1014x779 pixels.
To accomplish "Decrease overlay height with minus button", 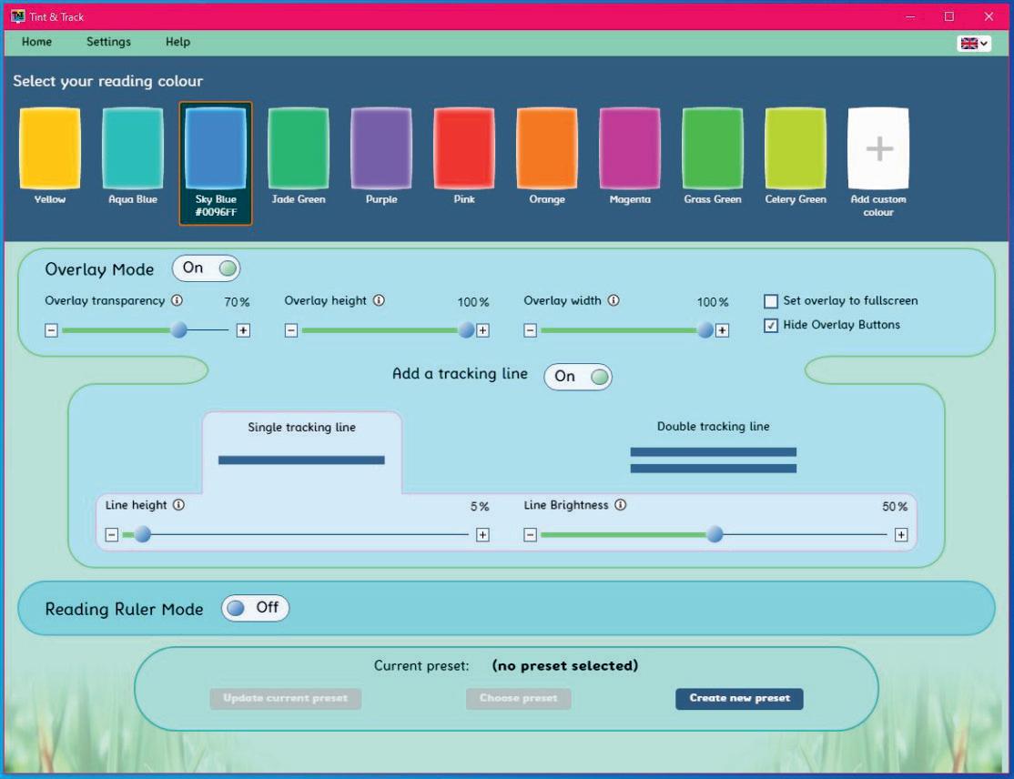I will (291, 330).
